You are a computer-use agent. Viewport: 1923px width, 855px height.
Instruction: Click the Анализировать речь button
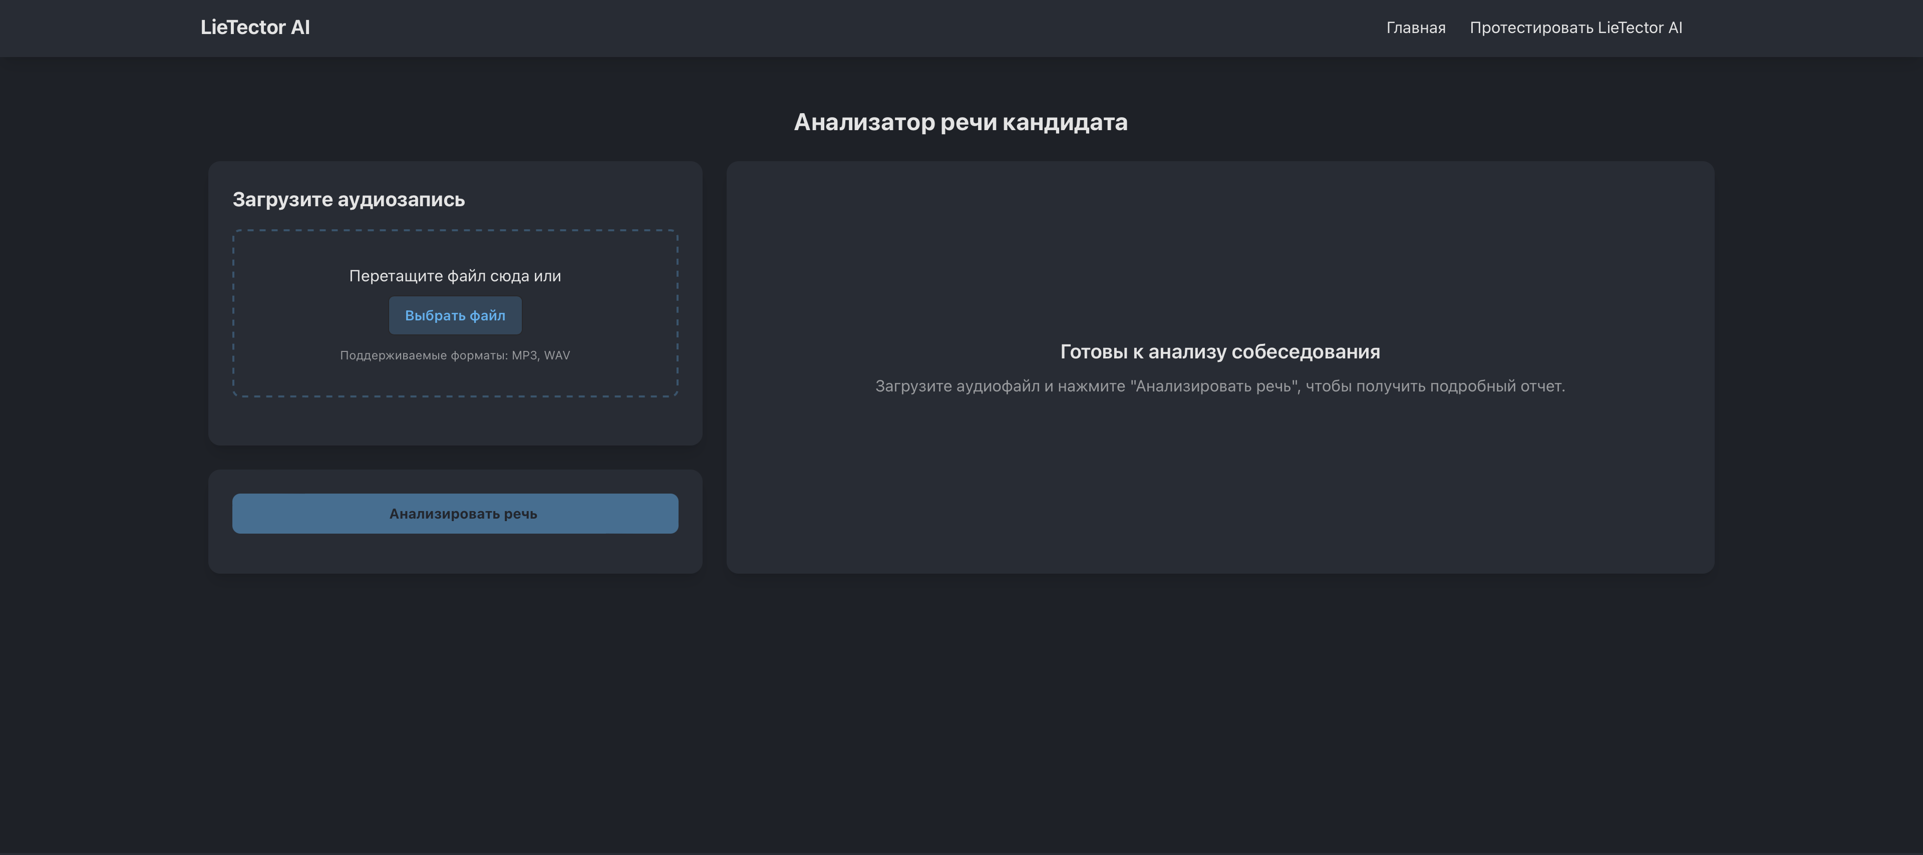tap(455, 513)
